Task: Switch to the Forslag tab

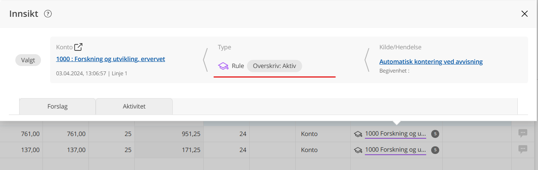Action: pyautogui.click(x=57, y=107)
